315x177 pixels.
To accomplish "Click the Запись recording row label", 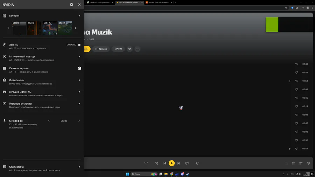I will [13, 45].
